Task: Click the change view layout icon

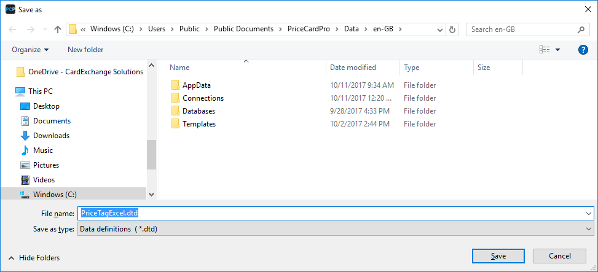Action: 545,50
